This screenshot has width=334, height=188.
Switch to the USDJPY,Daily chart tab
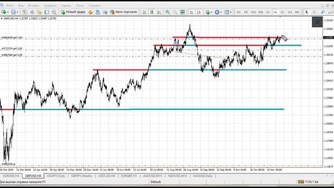coord(56,176)
